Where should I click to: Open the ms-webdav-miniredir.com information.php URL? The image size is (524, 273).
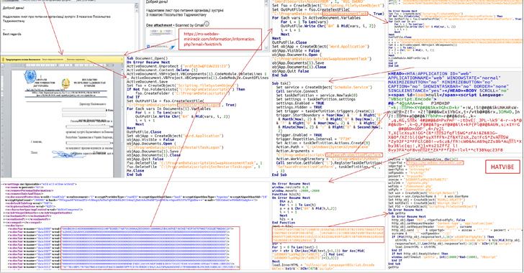pos(220,39)
